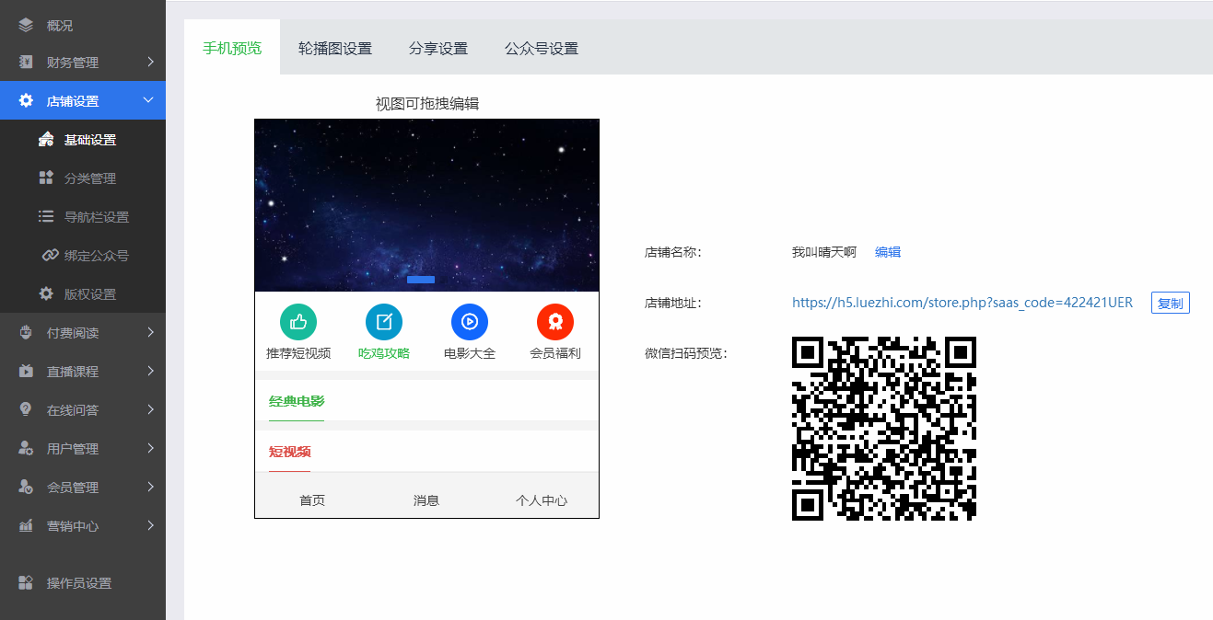Click the green thumbs-up 推荐短视频 icon
This screenshot has height=620, width=1213.
point(298,321)
